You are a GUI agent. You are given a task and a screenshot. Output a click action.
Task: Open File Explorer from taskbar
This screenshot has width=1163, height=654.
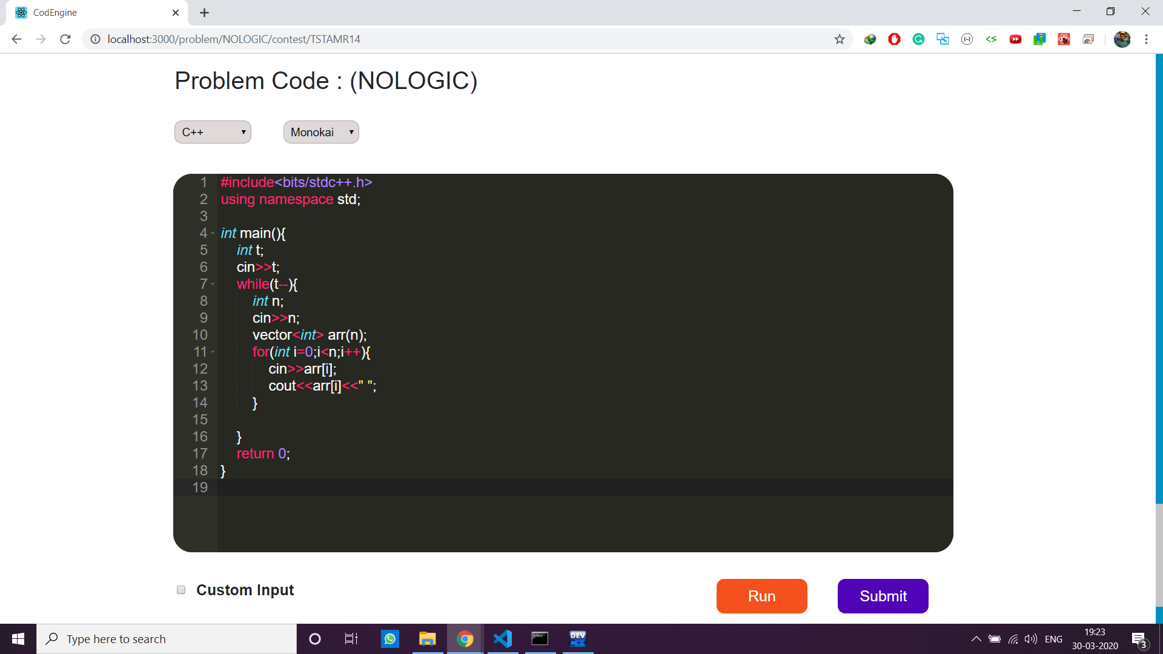point(428,639)
